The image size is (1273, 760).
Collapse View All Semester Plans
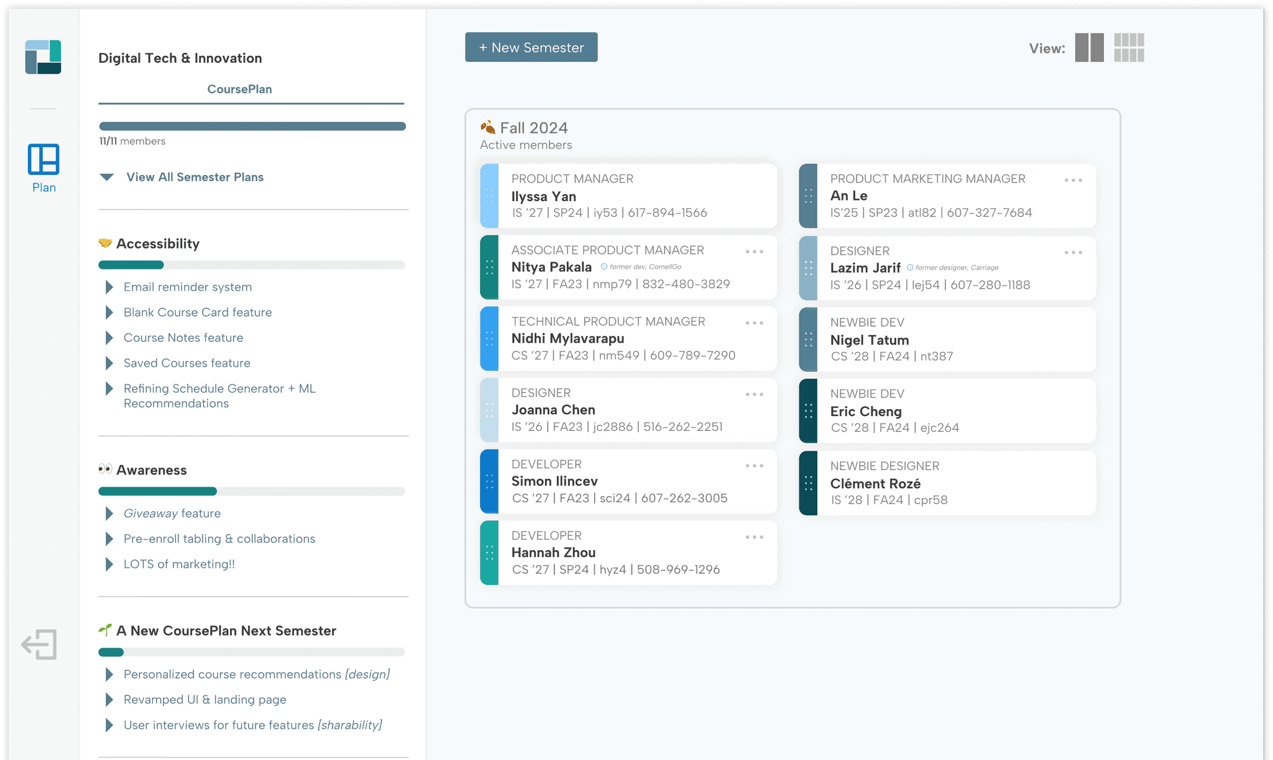click(x=107, y=178)
